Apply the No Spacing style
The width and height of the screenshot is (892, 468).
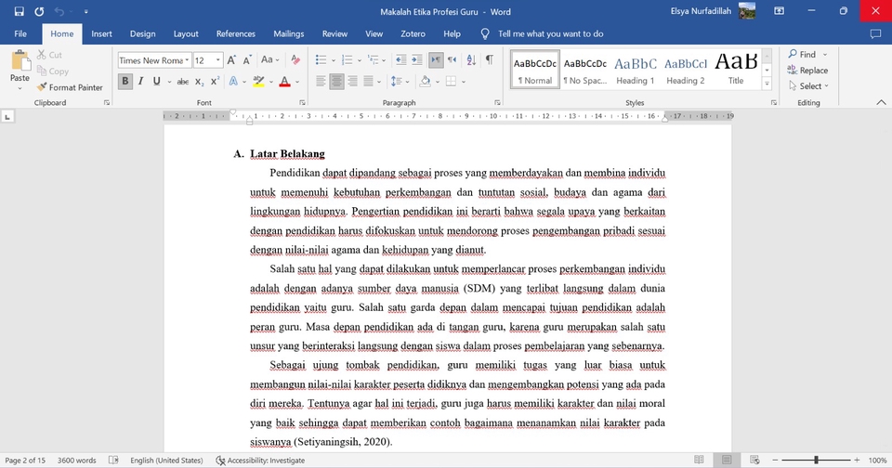click(585, 70)
